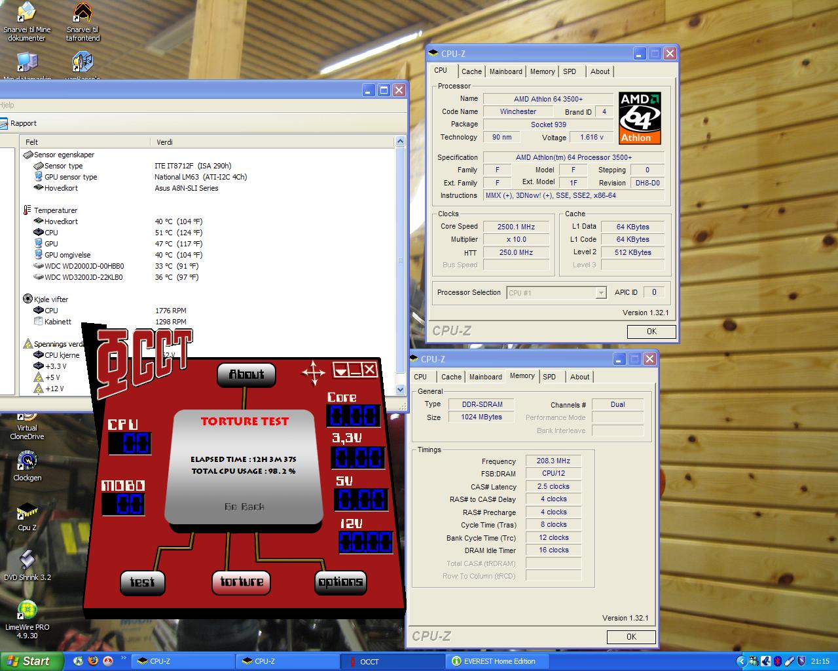
Task: Select the WDC WD2000JD-00HBB0 temperature row
Action: [x=206, y=266]
